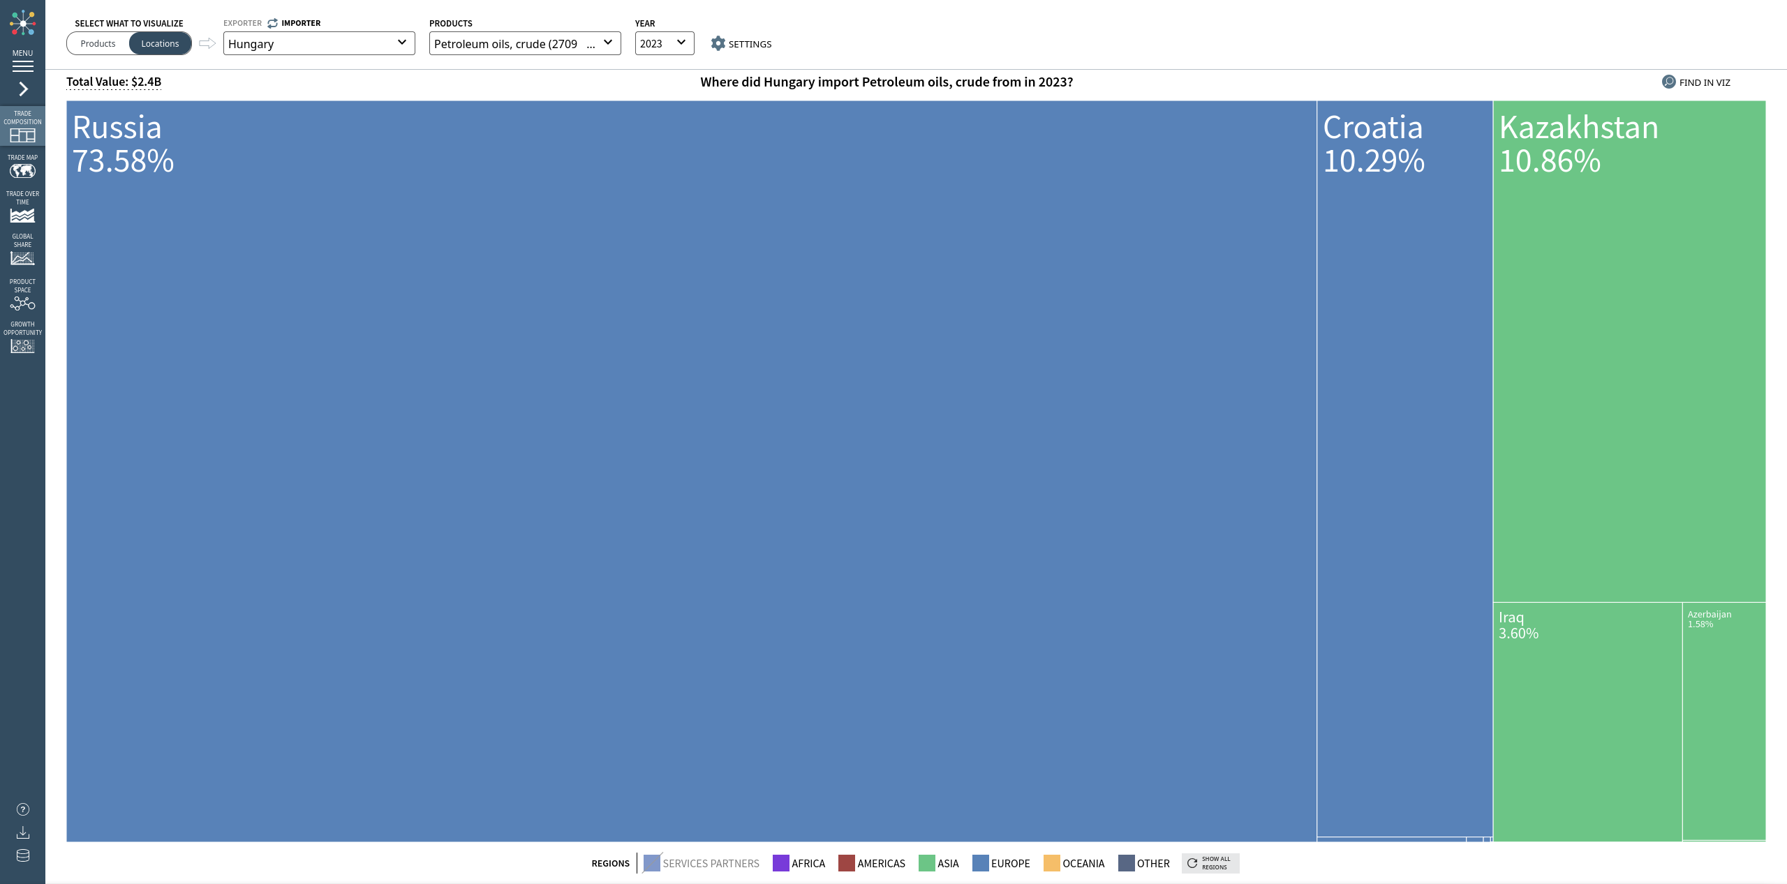Click the help question mark icon
The height and width of the screenshot is (884, 1787).
22,809
